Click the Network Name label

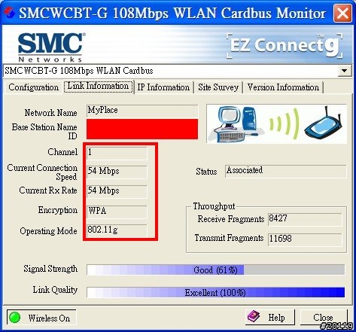point(50,113)
